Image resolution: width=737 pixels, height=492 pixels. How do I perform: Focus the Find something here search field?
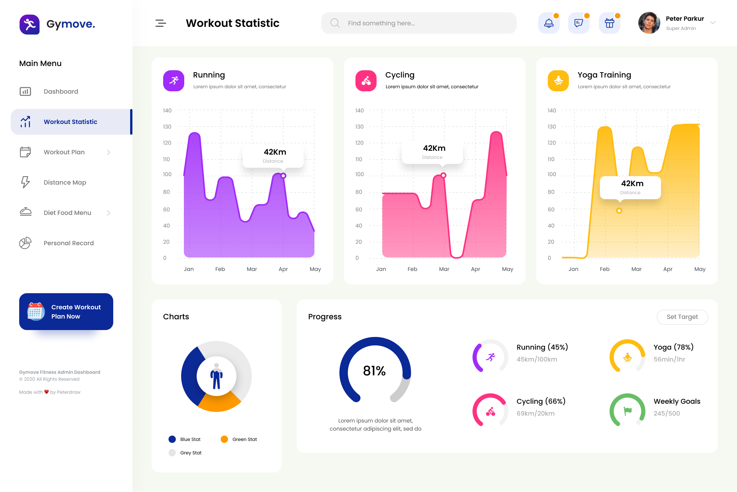tap(418, 23)
